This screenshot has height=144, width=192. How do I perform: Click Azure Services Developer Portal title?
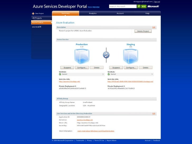click(x=60, y=6)
